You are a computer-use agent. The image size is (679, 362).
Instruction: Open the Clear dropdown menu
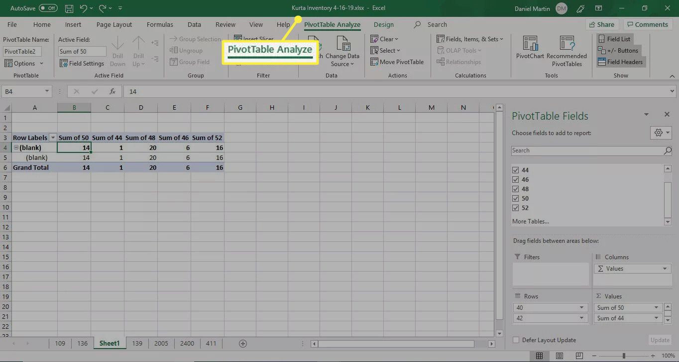pos(384,38)
